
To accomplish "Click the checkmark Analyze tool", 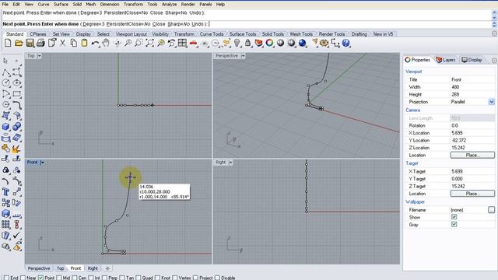I will click(x=17, y=235).
